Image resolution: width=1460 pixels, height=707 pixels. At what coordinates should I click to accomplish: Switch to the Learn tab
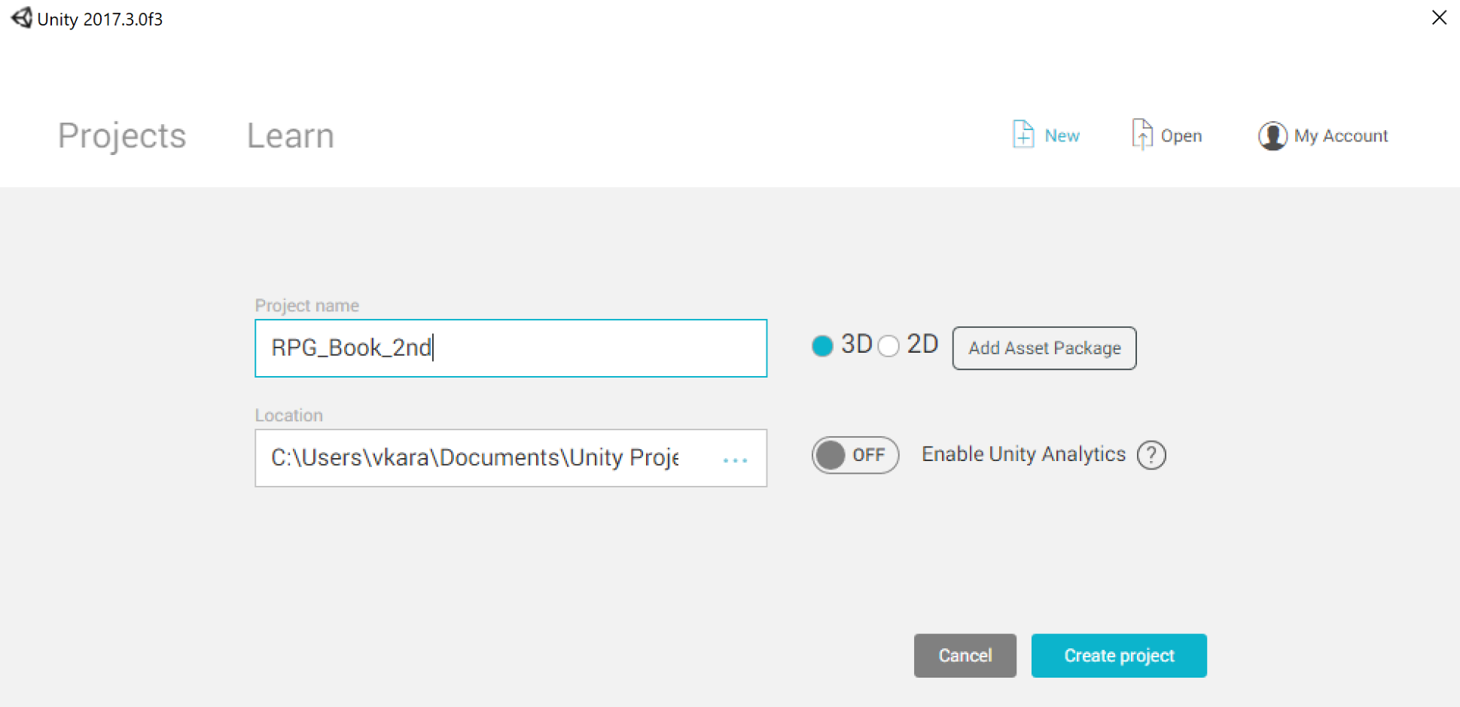291,136
